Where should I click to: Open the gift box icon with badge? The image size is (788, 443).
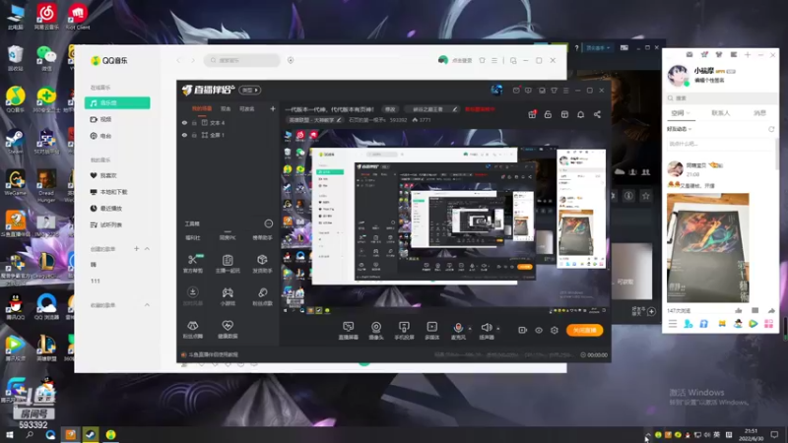click(532, 114)
